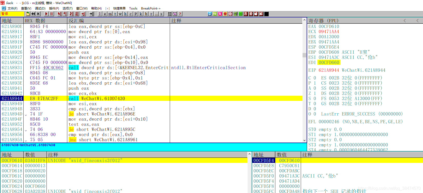The height and width of the screenshot is (193, 423).
Task: Open the References 'r' button
Action: 151,14
